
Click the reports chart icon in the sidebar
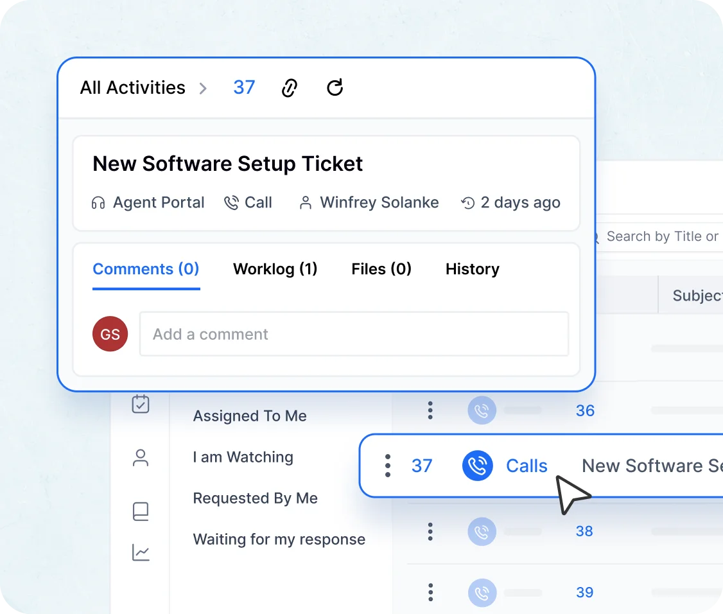[141, 552]
